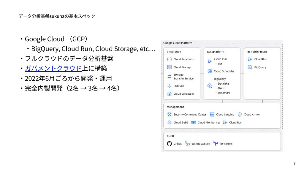
Task: Click the slide page number 8
Action: pos(294,164)
